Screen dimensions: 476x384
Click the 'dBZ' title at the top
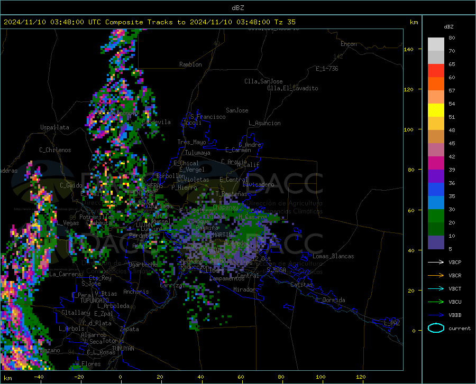click(x=237, y=8)
